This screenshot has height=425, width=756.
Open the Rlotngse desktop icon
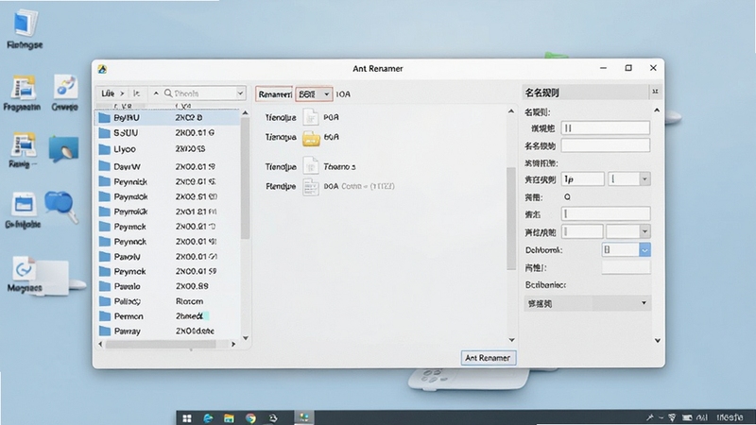click(x=25, y=30)
